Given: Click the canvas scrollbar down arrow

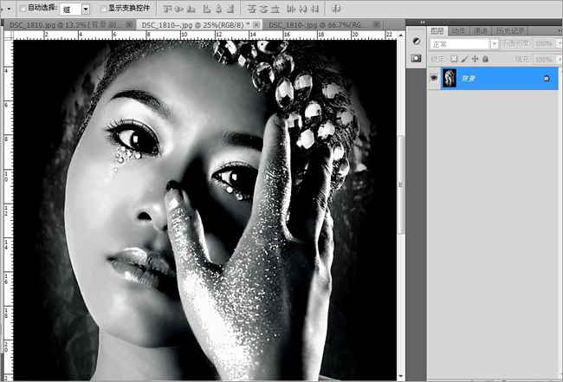Looking at the screenshot, I should pyautogui.click(x=401, y=376).
